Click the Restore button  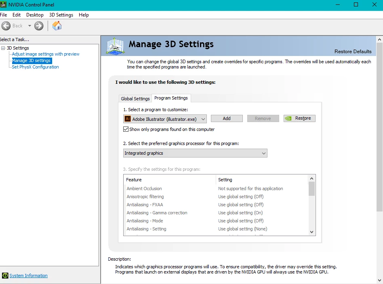click(299, 118)
